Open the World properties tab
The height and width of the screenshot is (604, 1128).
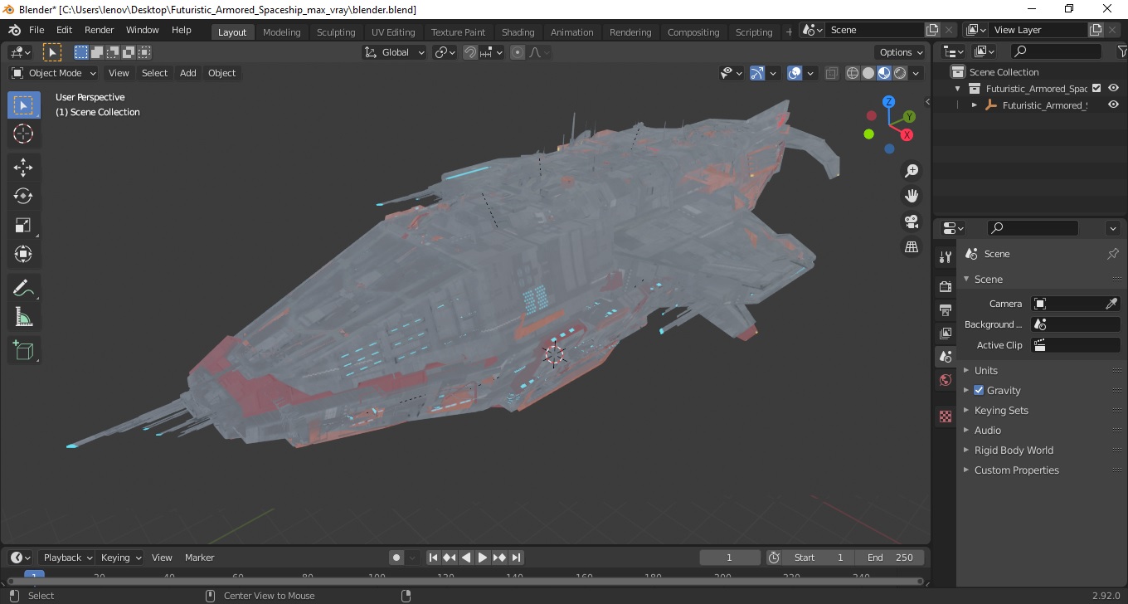coord(946,380)
